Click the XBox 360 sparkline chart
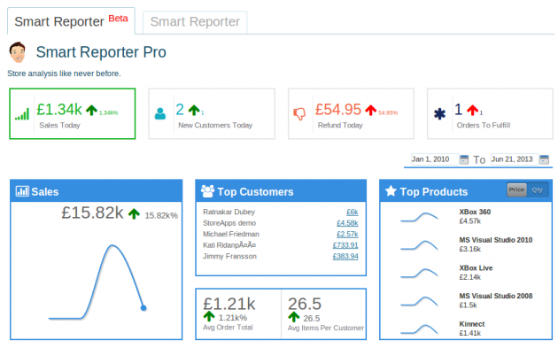558x348 pixels. coord(419,217)
